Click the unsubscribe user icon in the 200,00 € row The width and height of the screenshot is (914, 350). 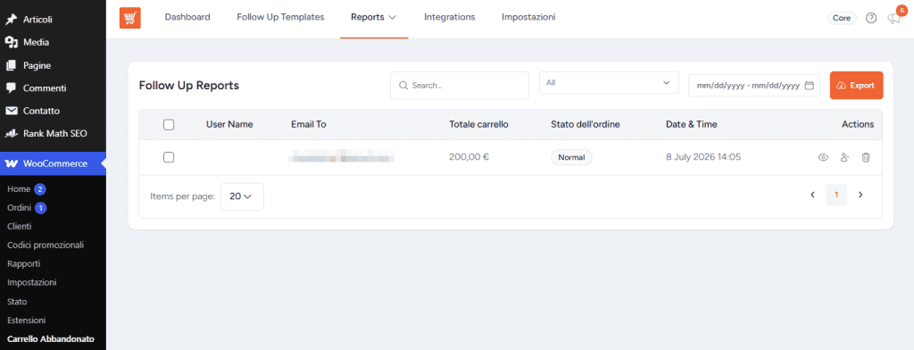(x=844, y=157)
